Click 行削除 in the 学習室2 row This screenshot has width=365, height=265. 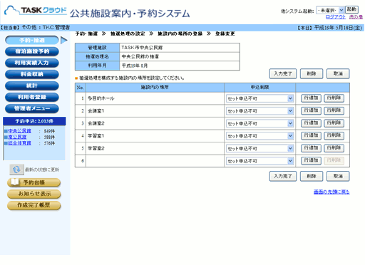pos(334,148)
